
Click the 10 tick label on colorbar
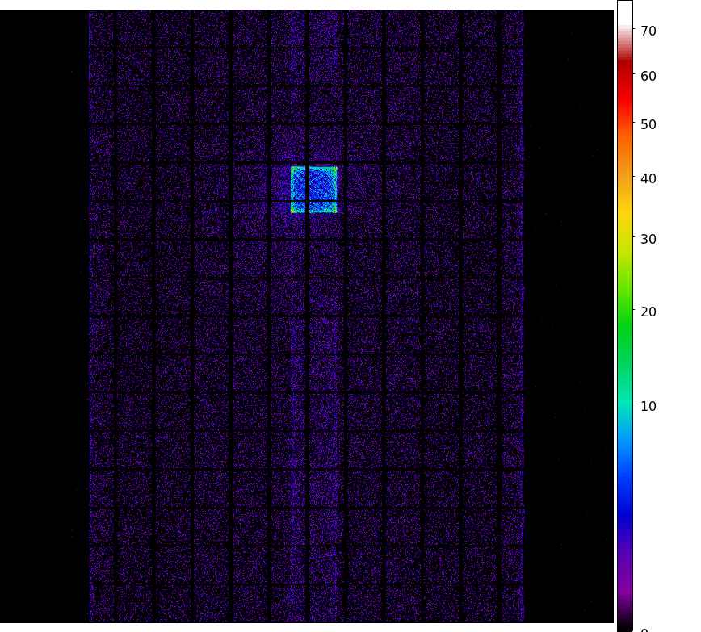[x=649, y=406]
